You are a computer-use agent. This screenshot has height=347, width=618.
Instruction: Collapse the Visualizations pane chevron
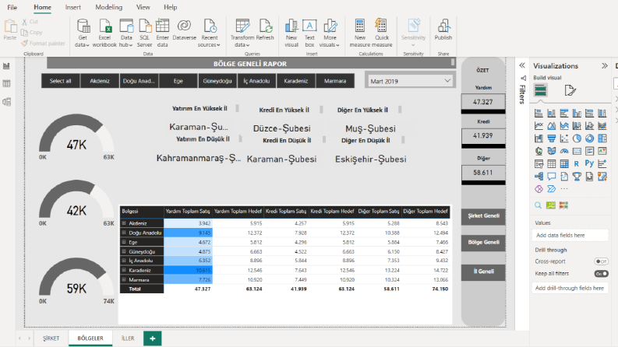pyautogui.click(x=605, y=65)
